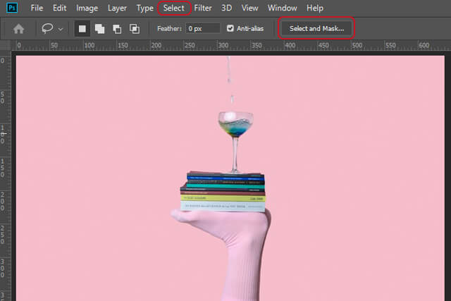Click the cocktail glass in the canvas image
The height and width of the screenshot is (301, 451).
click(235, 142)
